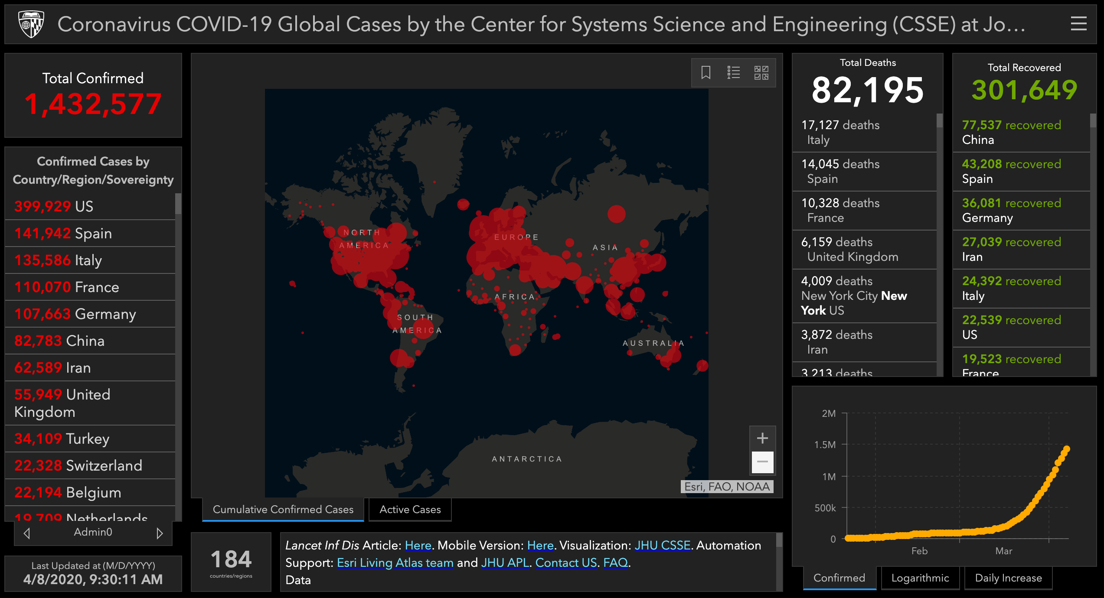
Task: Click the Total Confirmed 1,432,577 figure
Action: tap(93, 104)
